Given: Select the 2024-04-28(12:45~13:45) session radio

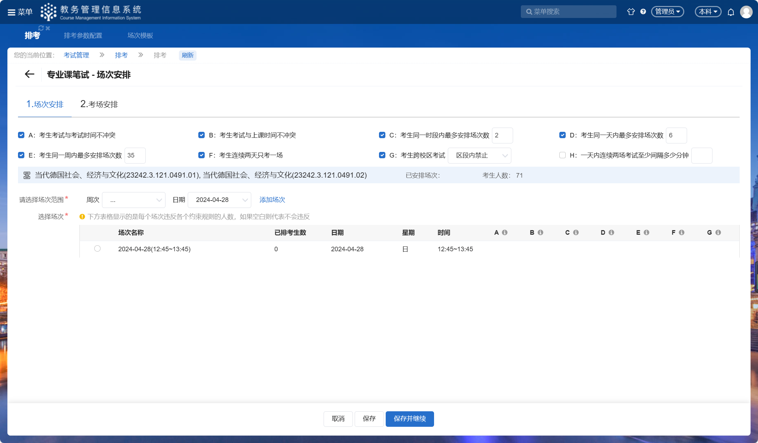Looking at the screenshot, I should click(x=97, y=249).
